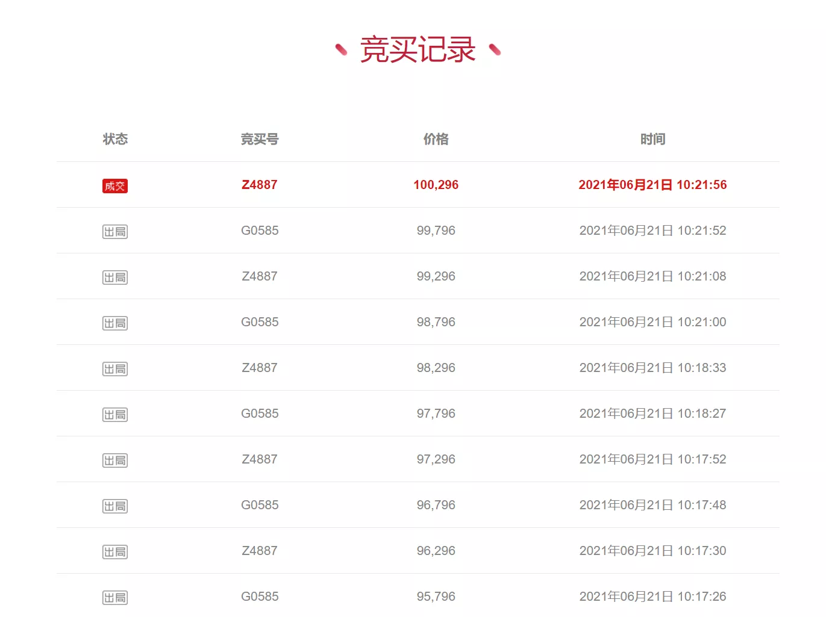Screen dimensions: 826x617
Task: Click the 出局 badge in the 96,796 row
Action: coord(115,506)
